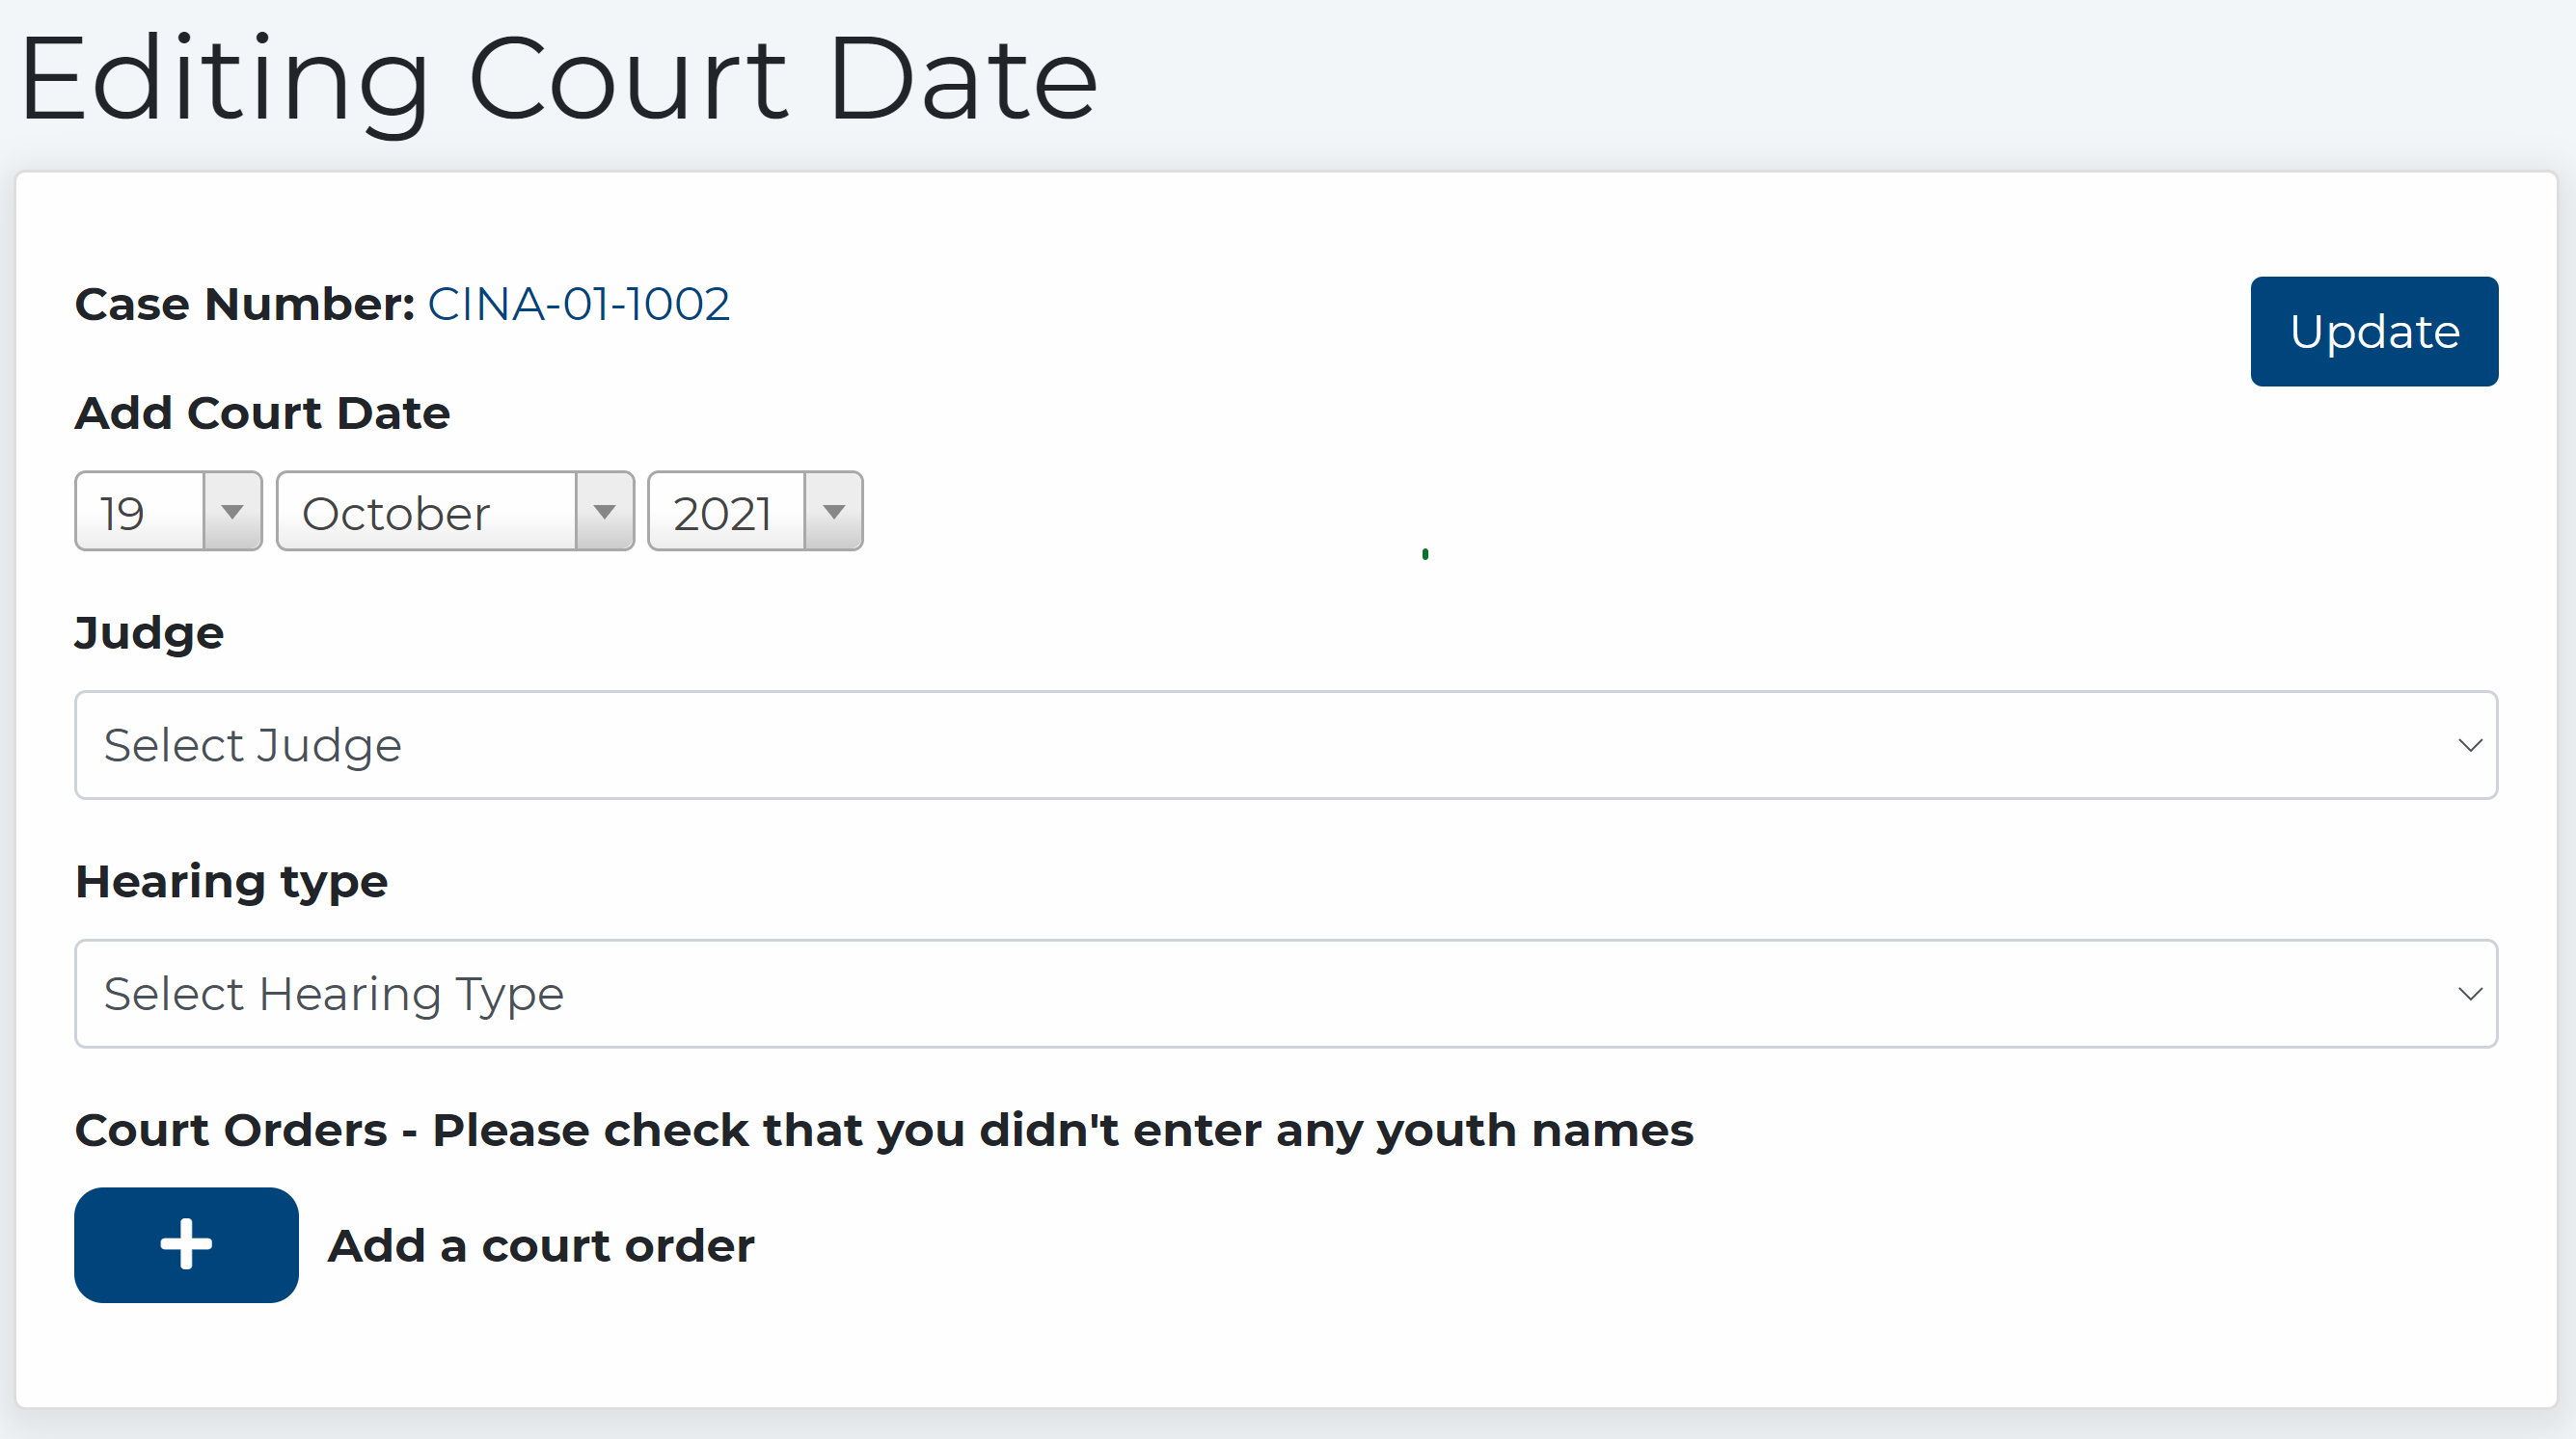Image resolution: width=2576 pixels, height=1439 pixels.
Task: Click the Select Hearing Type chevron
Action: click(x=2469, y=994)
